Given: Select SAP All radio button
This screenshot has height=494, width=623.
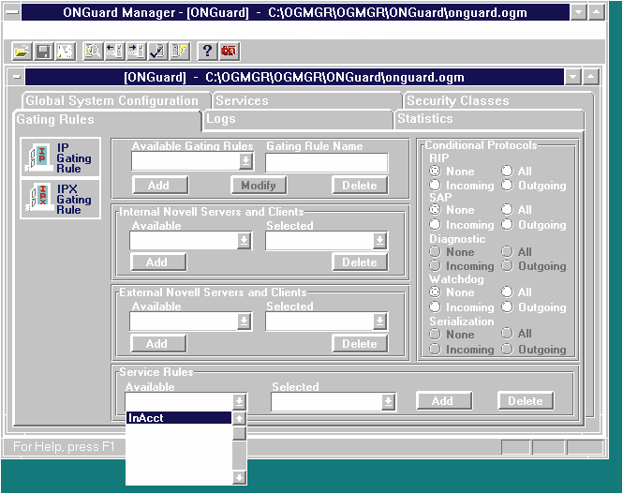Looking at the screenshot, I should tap(507, 209).
